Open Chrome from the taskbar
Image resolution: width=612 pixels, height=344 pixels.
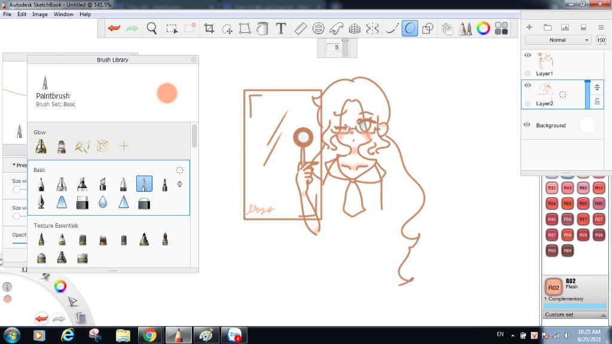(x=149, y=335)
